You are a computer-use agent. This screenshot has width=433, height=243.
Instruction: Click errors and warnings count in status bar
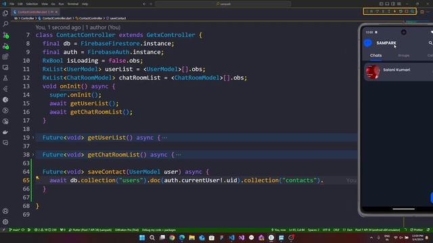[x=45, y=230]
